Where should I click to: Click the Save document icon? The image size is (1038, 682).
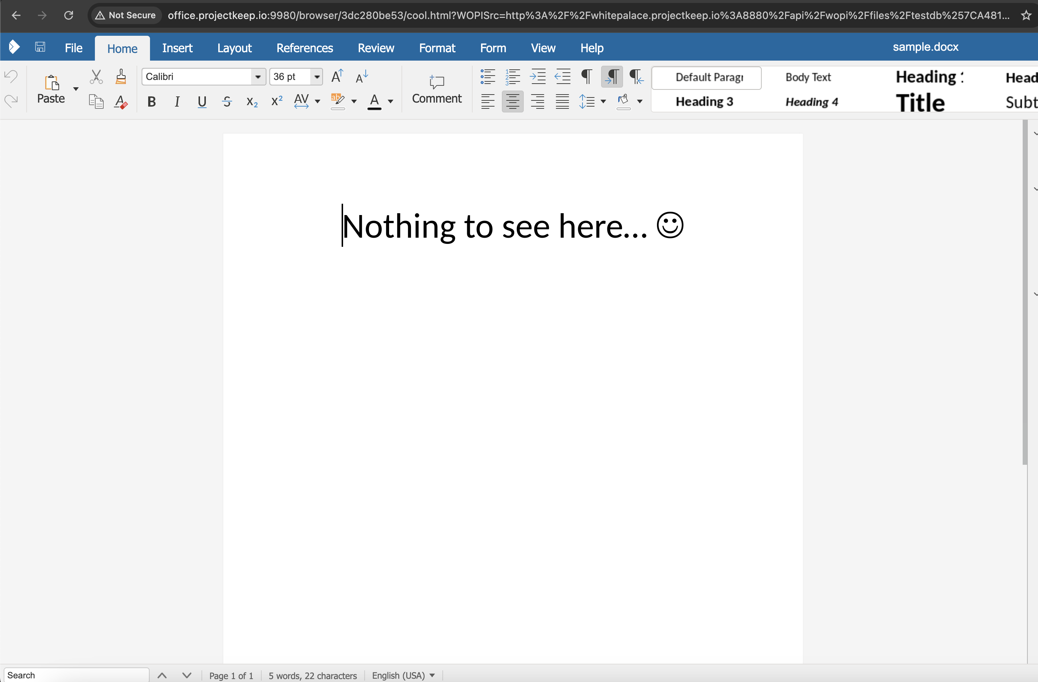click(40, 47)
